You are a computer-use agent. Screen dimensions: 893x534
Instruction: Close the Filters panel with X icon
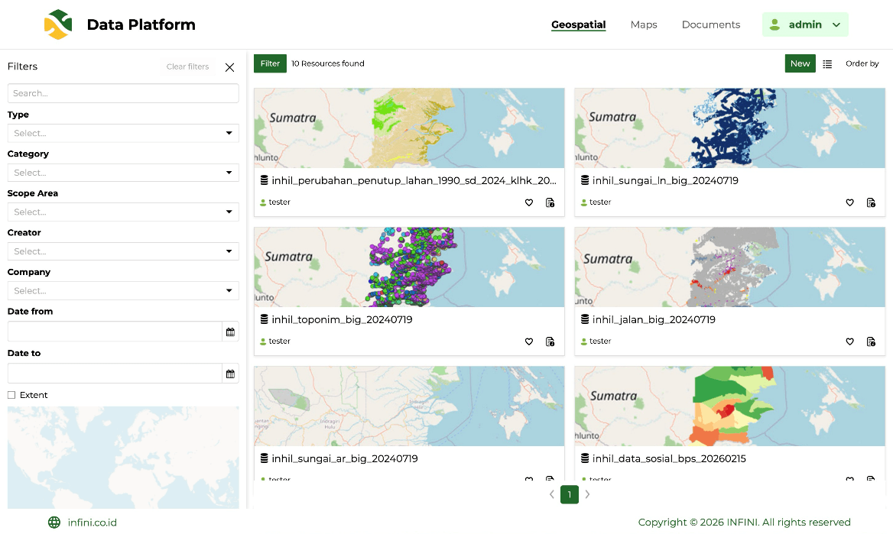(x=229, y=67)
